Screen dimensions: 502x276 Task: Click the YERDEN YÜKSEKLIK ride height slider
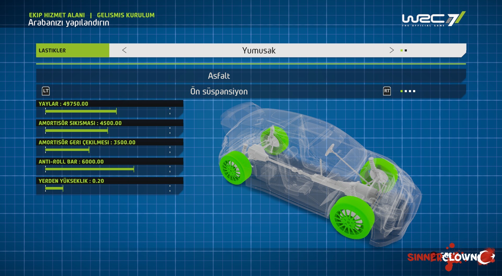107,189
